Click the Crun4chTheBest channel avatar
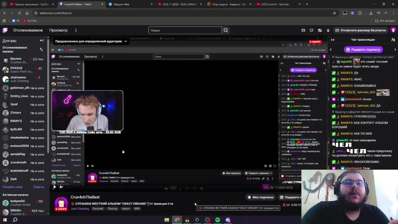This screenshot has width=398, height=224. [x=61, y=203]
